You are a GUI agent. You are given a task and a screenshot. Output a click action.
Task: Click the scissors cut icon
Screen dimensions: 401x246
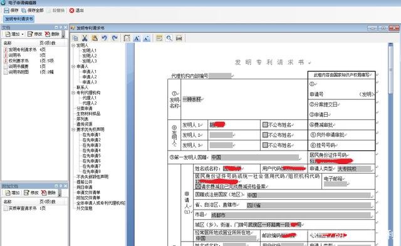pyautogui.click(x=85, y=38)
